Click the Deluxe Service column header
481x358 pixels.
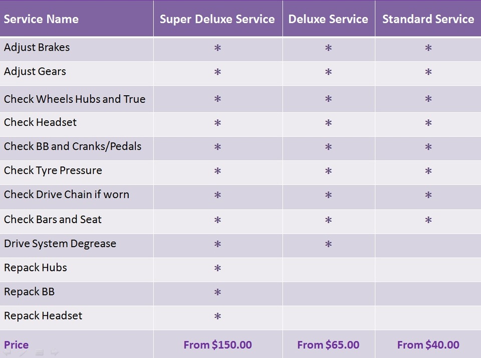point(328,19)
